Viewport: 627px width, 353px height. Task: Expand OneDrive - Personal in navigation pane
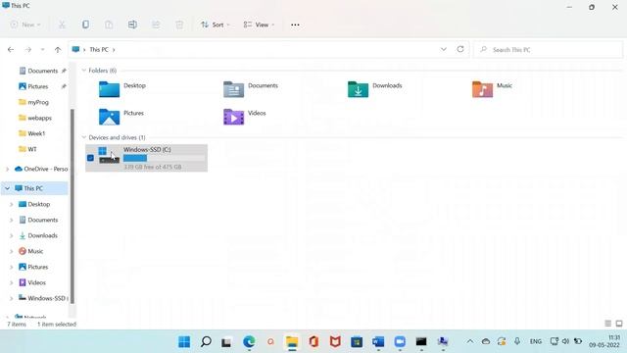click(7, 169)
